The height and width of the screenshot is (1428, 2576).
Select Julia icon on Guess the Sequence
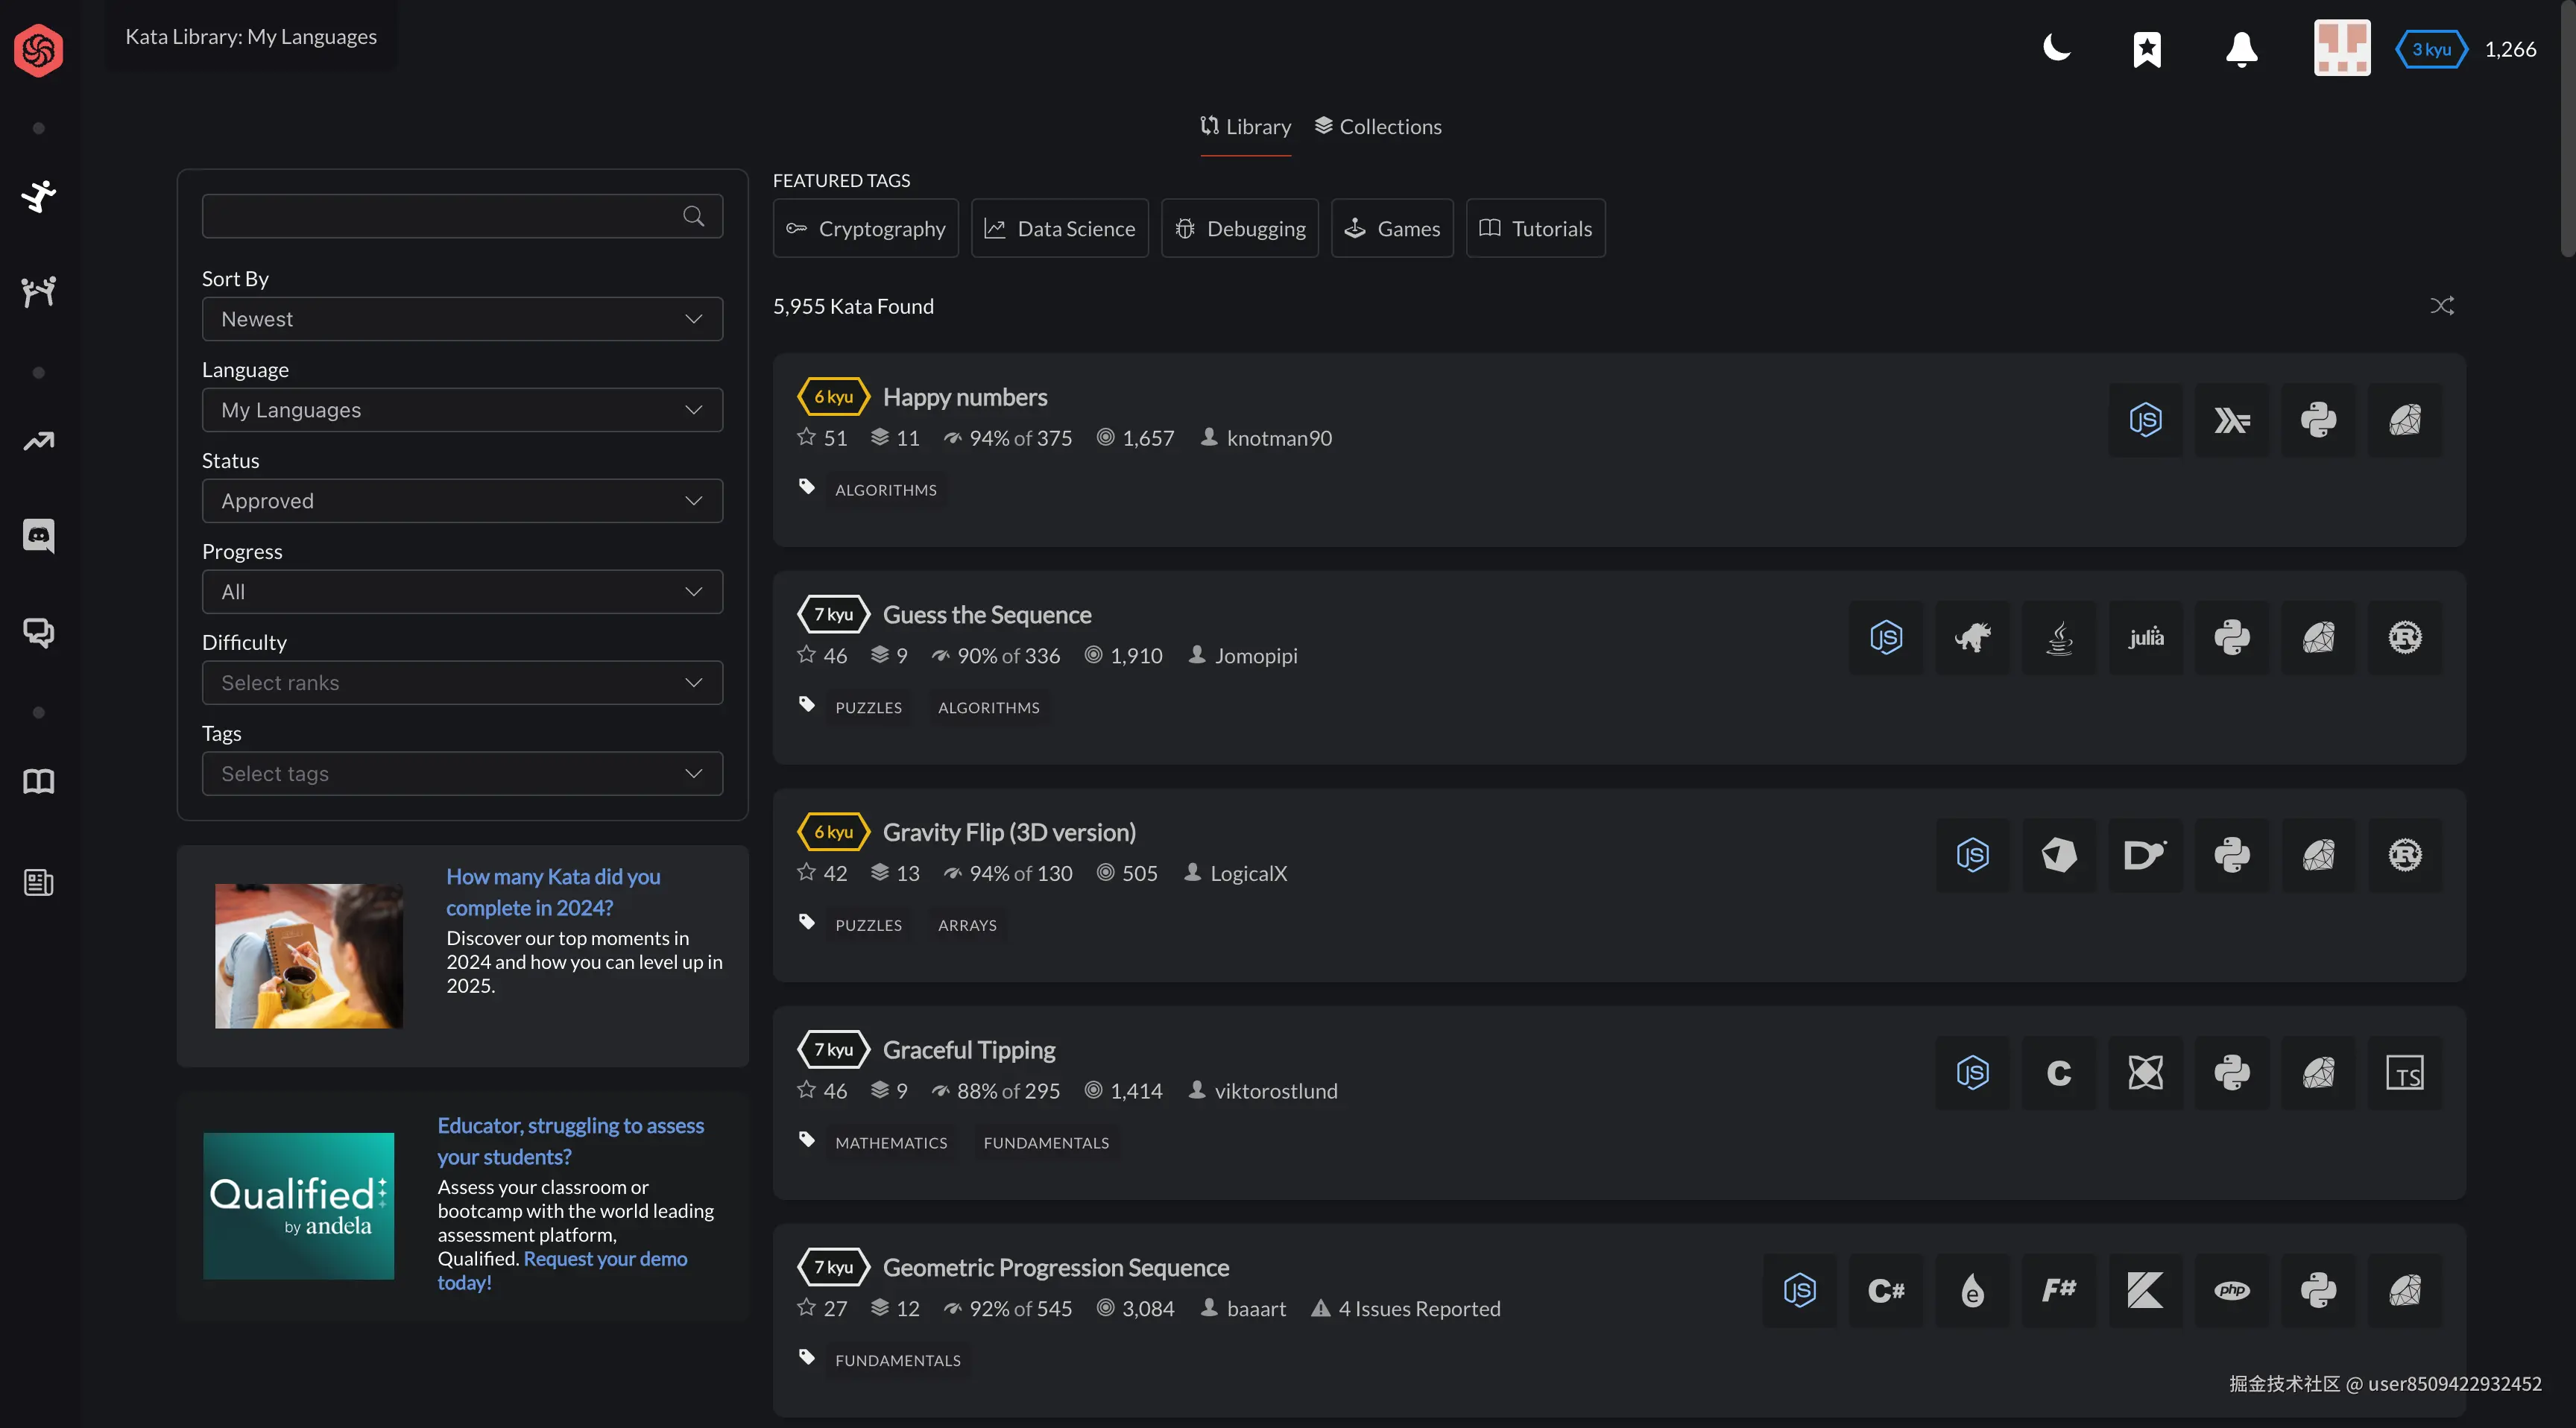click(x=2145, y=637)
